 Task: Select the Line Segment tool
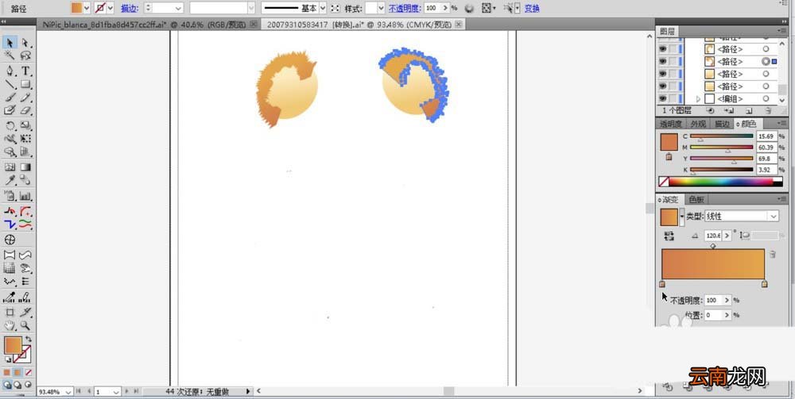[10, 84]
